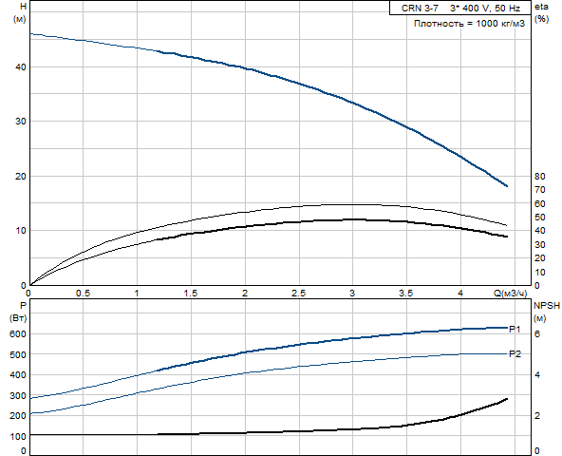The image size is (562, 456).
Task: Click the 6 tick on NPSH axis
Action: 537,334
